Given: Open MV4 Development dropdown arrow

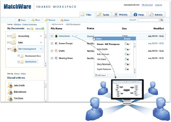Looking at the screenshot, I should coord(41,49).
